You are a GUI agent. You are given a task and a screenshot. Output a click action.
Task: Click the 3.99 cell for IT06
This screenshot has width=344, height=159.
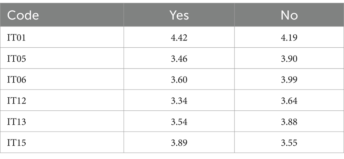tap(289, 80)
